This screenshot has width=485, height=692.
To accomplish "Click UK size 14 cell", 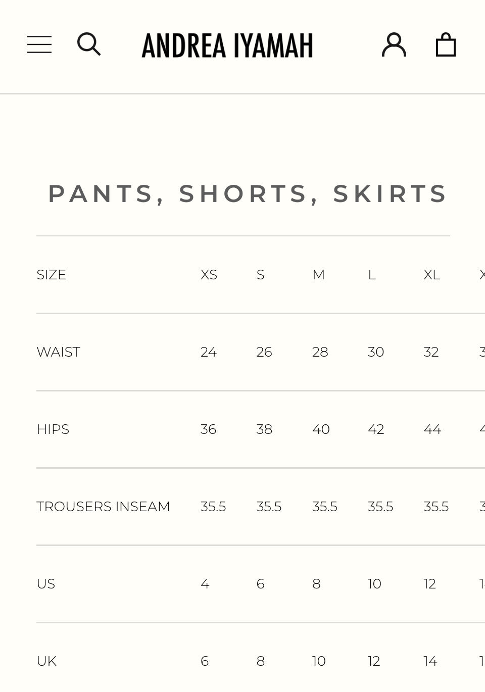I will (430, 661).
